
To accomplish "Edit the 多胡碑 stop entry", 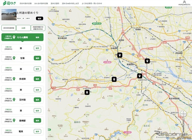I will click(37, 79).
